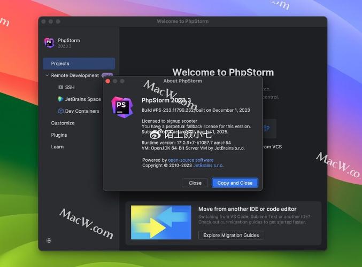Viewport: 362px width, 267px height.
Task: Click the Beta badge next to Remote Development
Action: pos(107,75)
